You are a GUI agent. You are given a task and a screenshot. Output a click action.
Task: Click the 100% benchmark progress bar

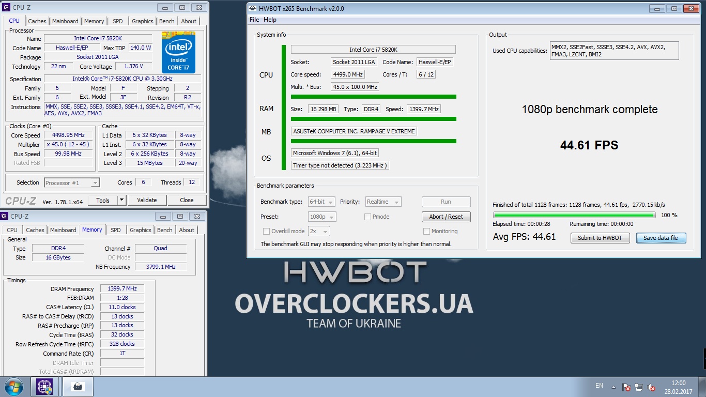pos(574,215)
